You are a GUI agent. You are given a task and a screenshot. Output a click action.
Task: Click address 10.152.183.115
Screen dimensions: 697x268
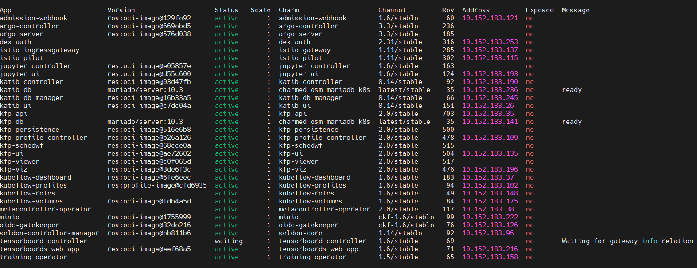490,58
